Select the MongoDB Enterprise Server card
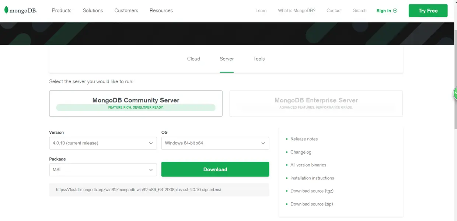 (x=316, y=104)
